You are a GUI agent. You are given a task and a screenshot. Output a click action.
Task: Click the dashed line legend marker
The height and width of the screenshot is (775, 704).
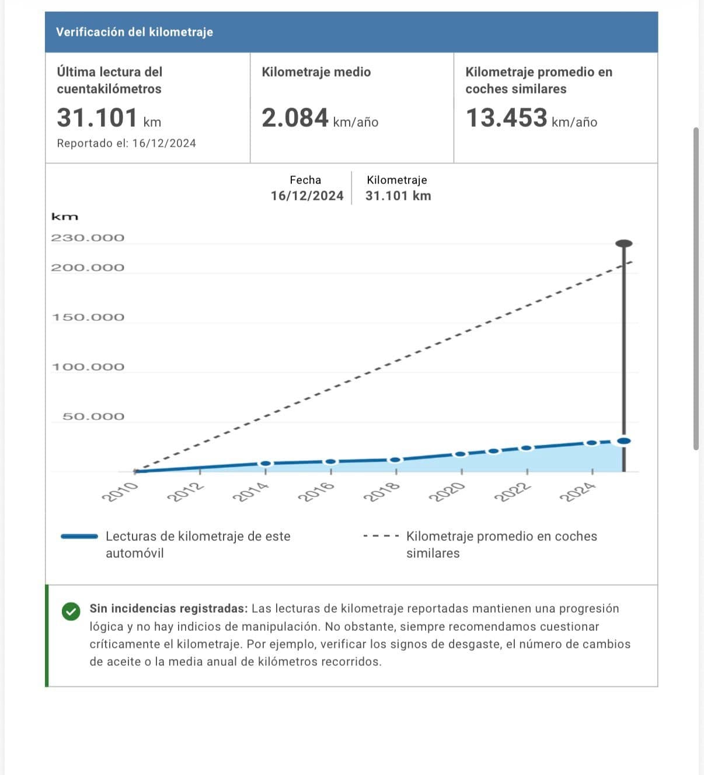point(381,536)
